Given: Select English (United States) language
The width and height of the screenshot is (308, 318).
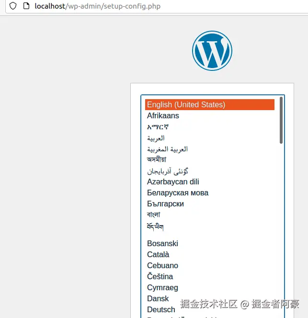Looking at the screenshot, I should pyautogui.click(x=210, y=105).
